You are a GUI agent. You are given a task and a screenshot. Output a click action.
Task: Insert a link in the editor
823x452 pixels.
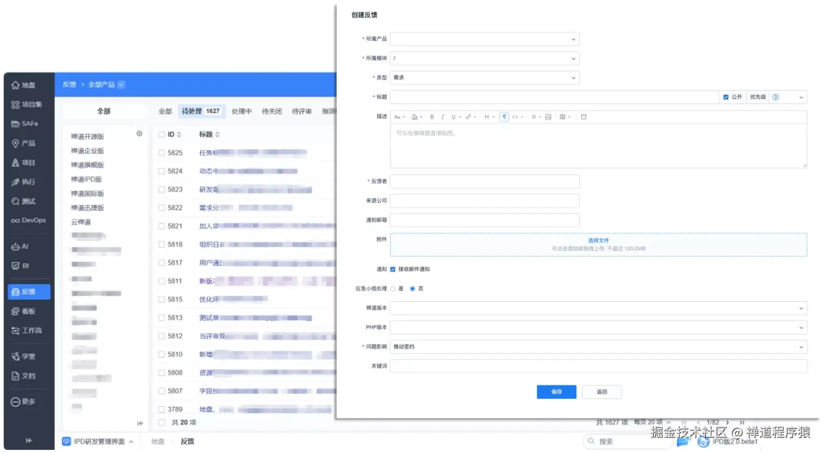point(468,117)
